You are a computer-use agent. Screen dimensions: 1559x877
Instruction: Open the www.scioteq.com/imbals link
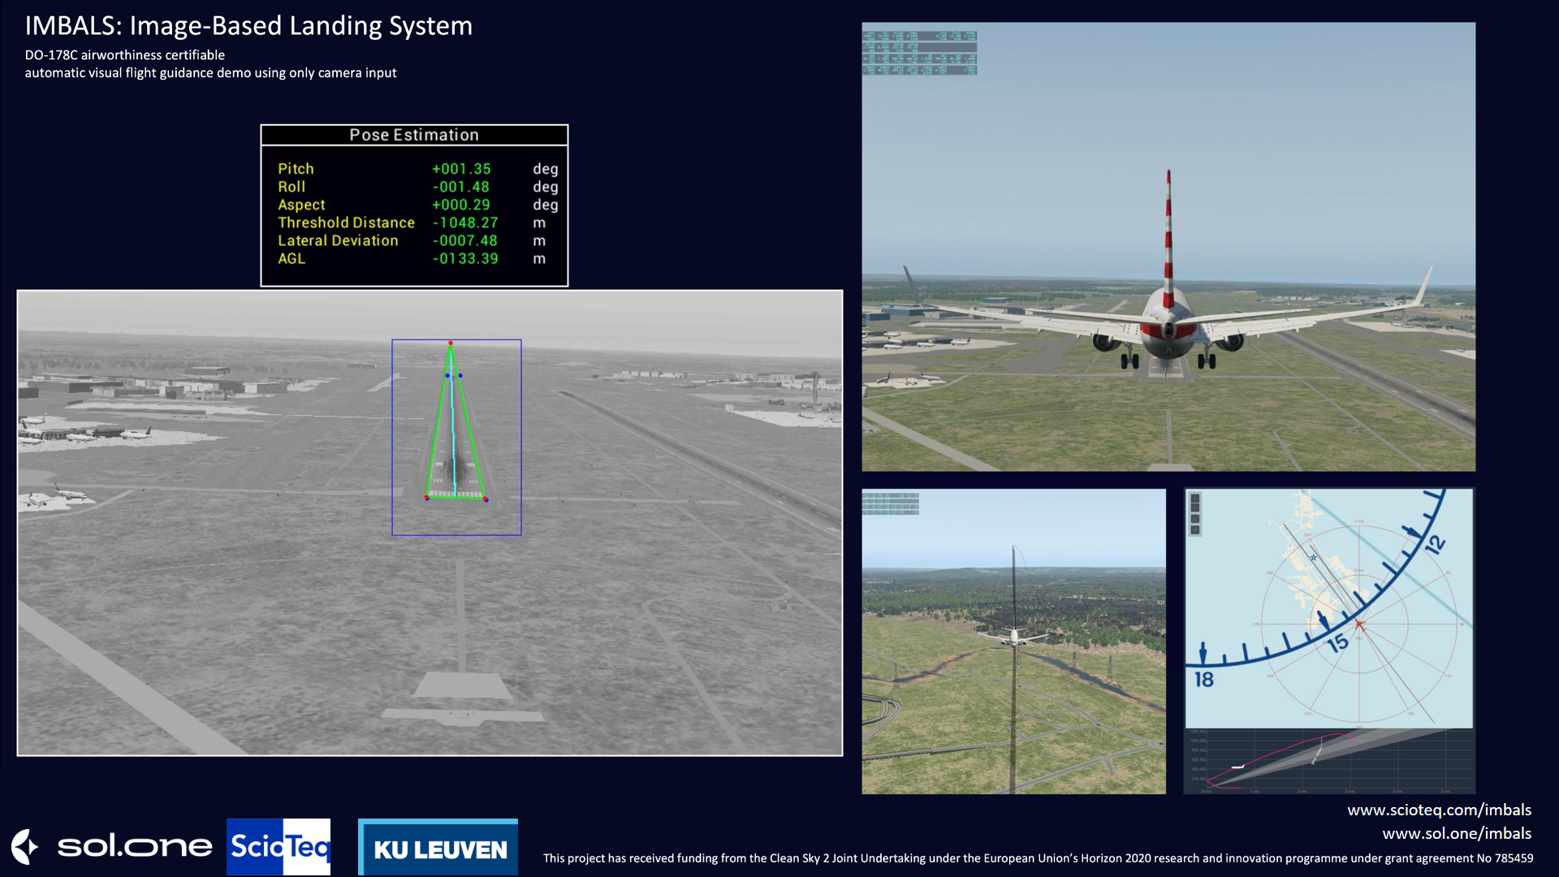[x=1439, y=810]
